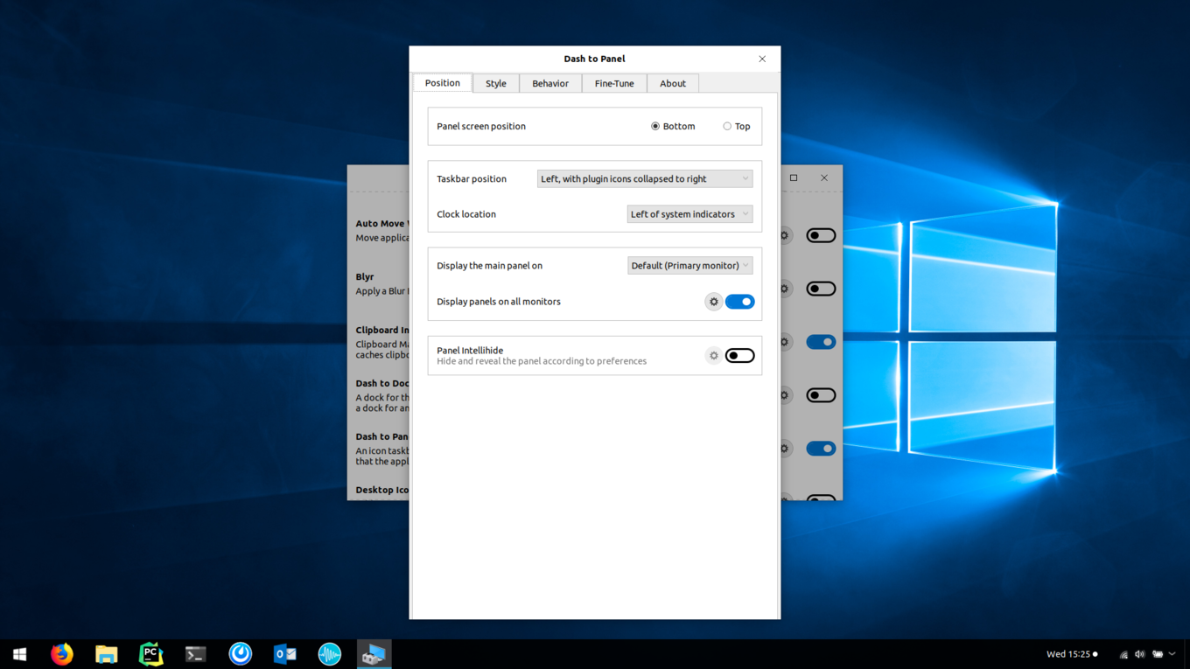Screen dimensions: 1190x669
Task: Open the file manager from taskbar
Action: click(x=107, y=654)
